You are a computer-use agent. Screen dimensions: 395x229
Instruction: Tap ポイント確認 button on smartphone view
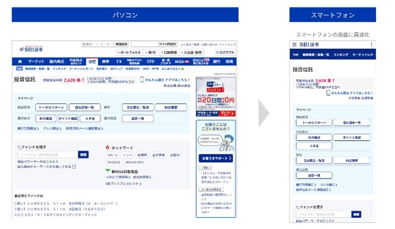352,137
